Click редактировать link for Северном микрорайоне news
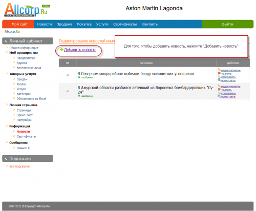Image resolution: width=256 pixels, height=211 pixels. pyautogui.click(x=231, y=70)
